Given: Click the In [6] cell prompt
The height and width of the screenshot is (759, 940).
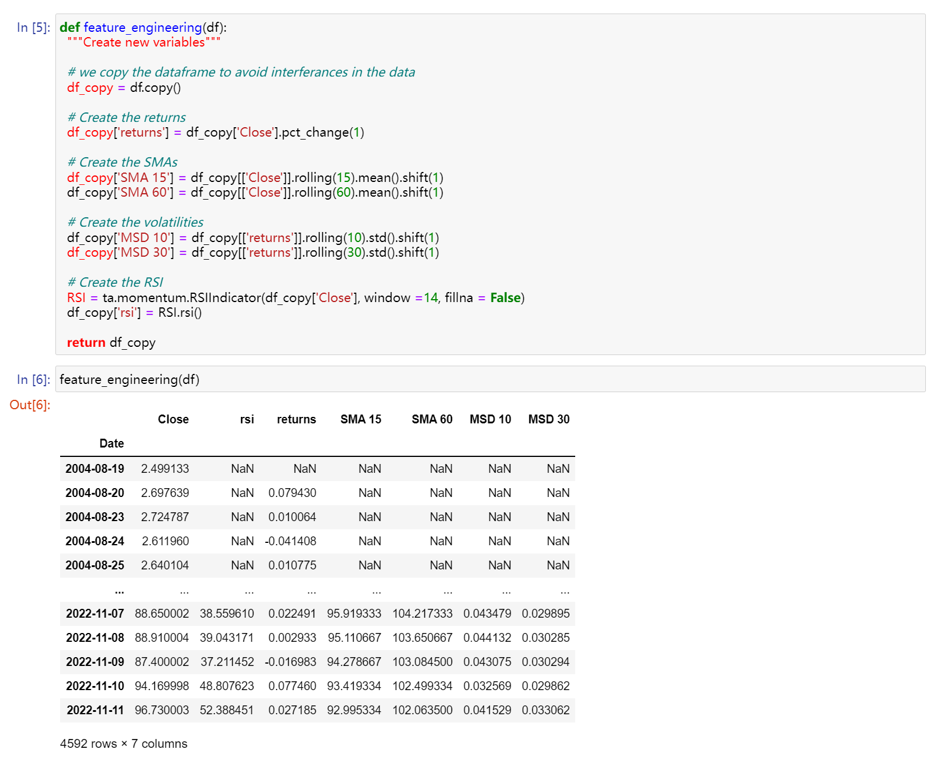Looking at the screenshot, I should point(34,380).
